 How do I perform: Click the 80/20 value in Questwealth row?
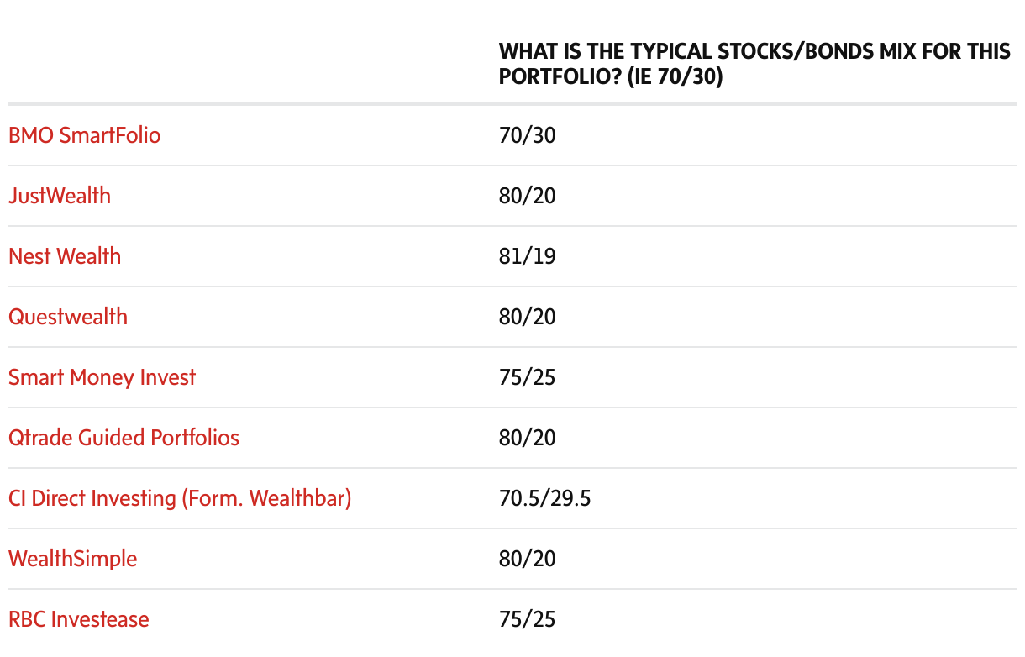coord(527,317)
